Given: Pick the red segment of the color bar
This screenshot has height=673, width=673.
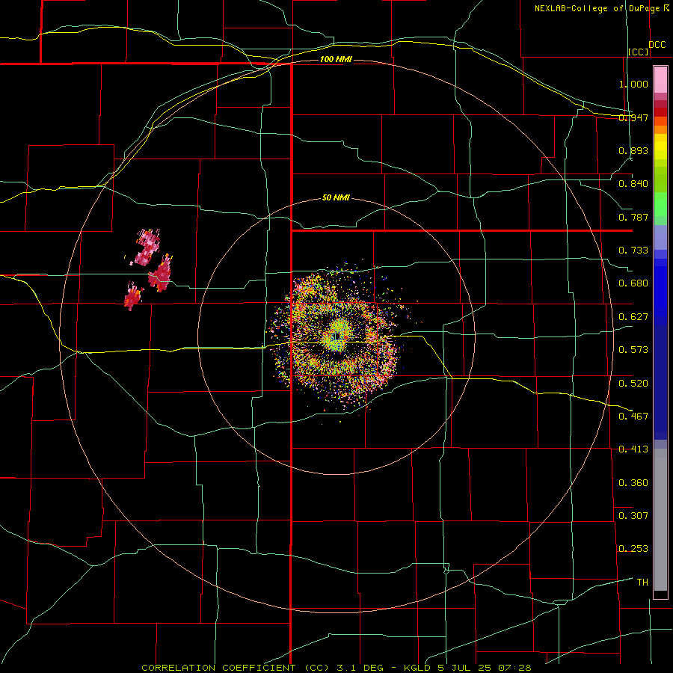Looking at the screenshot, I should 660,112.
